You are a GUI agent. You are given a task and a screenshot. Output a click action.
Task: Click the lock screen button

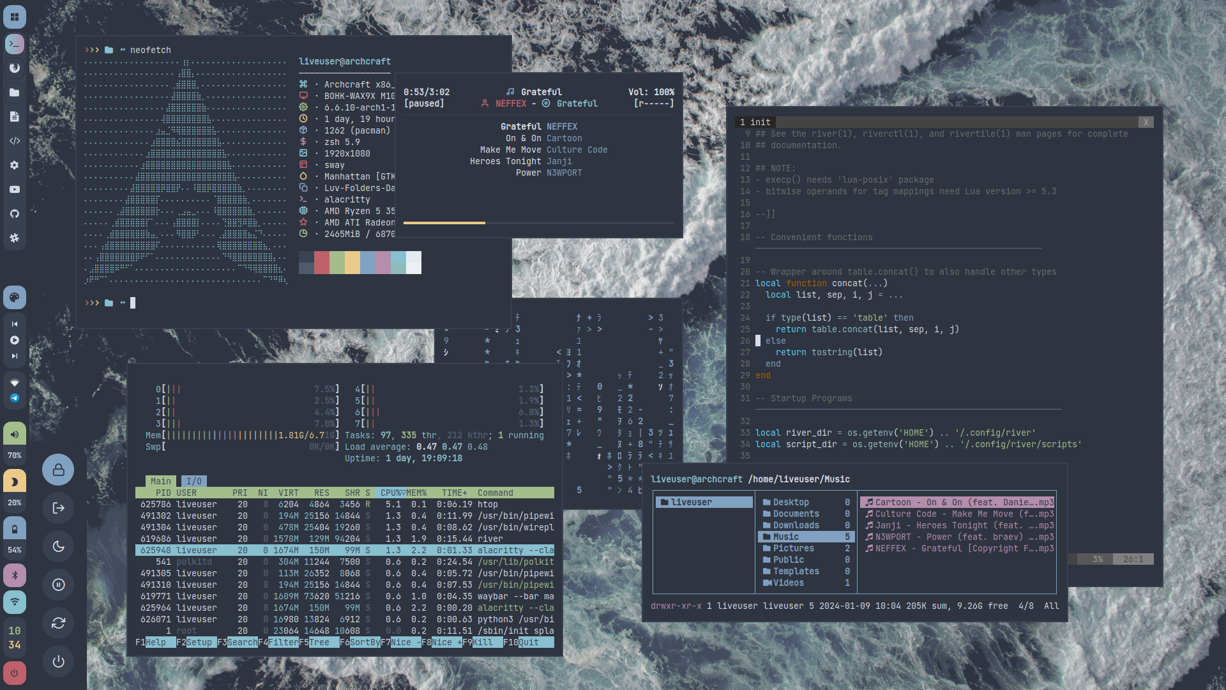pyautogui.click(x=58, y=470)
